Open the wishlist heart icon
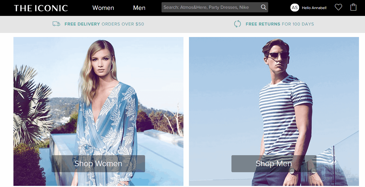 pyautogui.click(x=338, y=7)
